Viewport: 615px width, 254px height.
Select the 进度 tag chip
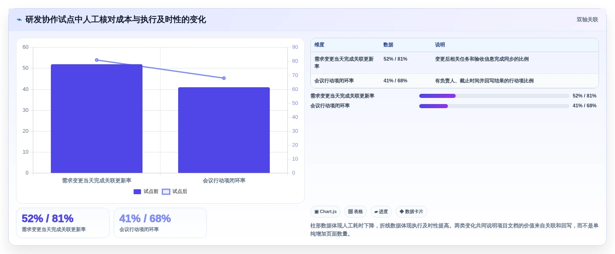pyautogui.click(x=381, y=212)
